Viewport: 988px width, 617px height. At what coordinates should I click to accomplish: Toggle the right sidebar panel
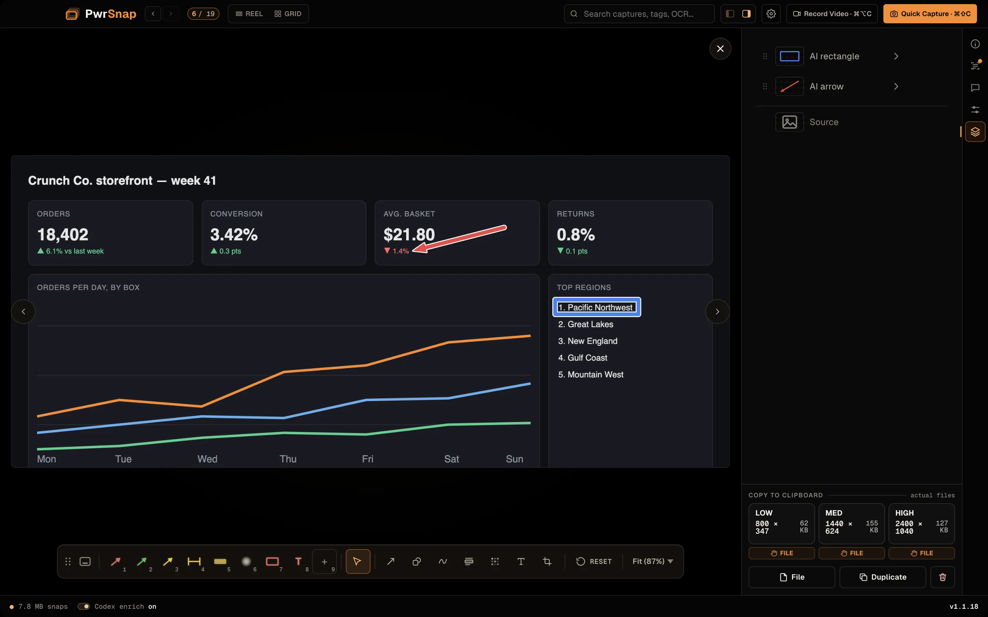[746, 14]
